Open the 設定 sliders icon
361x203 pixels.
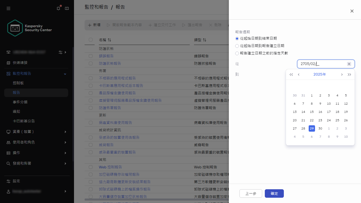pyautogui.click(x=8, y=181)
